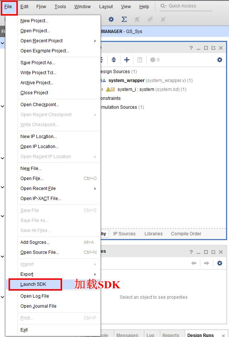
Task: Open the Layout menu
Action: [x=106, y=7]
